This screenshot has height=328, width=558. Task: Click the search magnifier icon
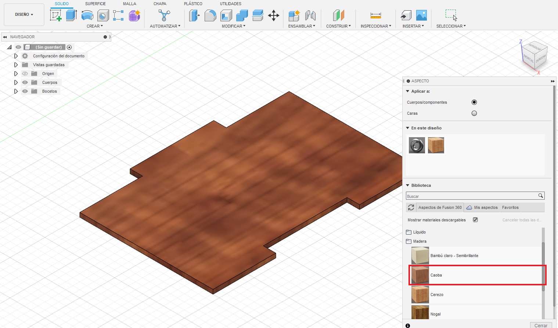pos(541,196)
